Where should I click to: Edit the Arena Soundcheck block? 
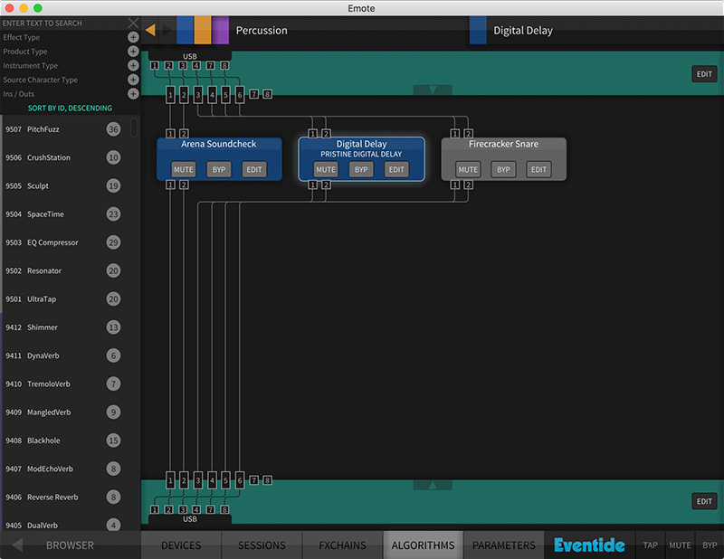click(x=254, y=169)
